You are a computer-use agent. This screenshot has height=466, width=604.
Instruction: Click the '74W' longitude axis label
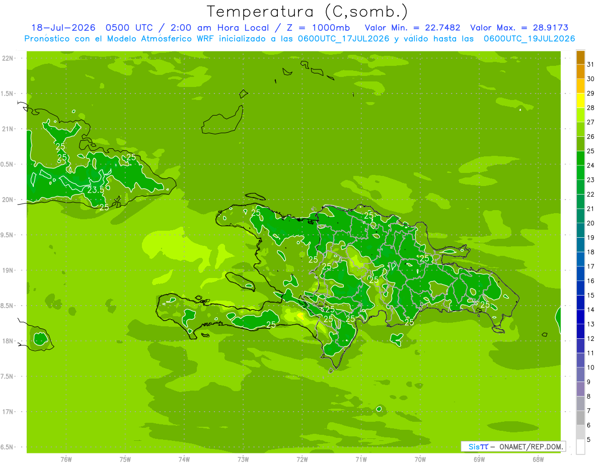(x=184, y=459)
